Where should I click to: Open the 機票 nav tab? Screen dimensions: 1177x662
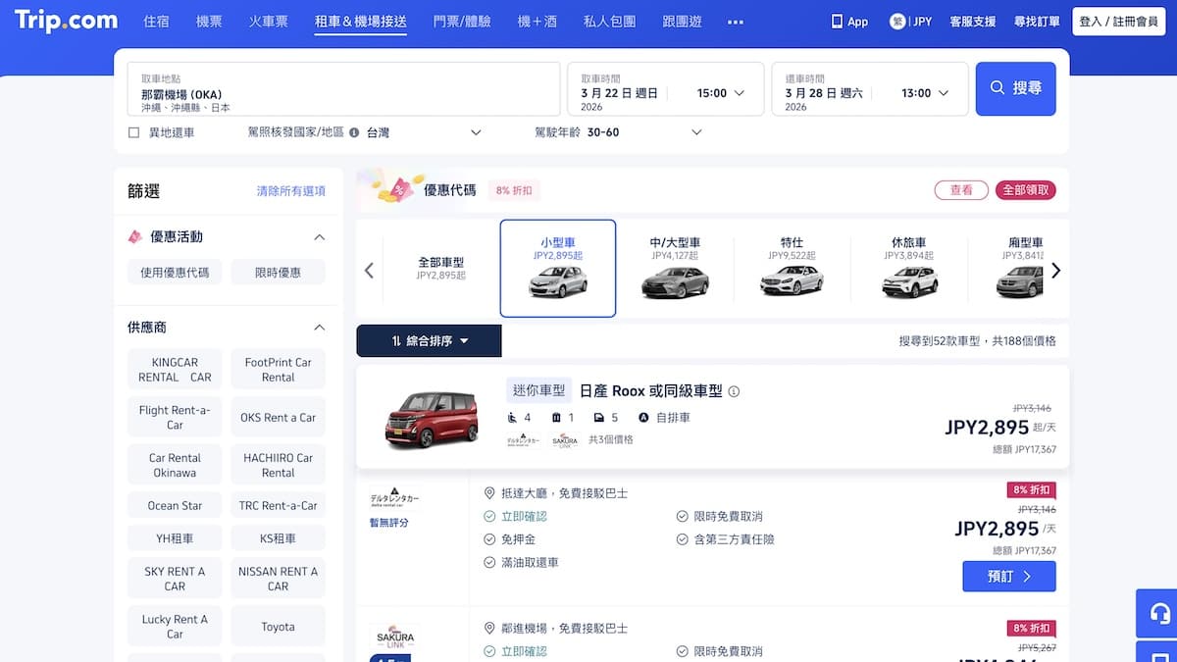(x=209, y=22)
